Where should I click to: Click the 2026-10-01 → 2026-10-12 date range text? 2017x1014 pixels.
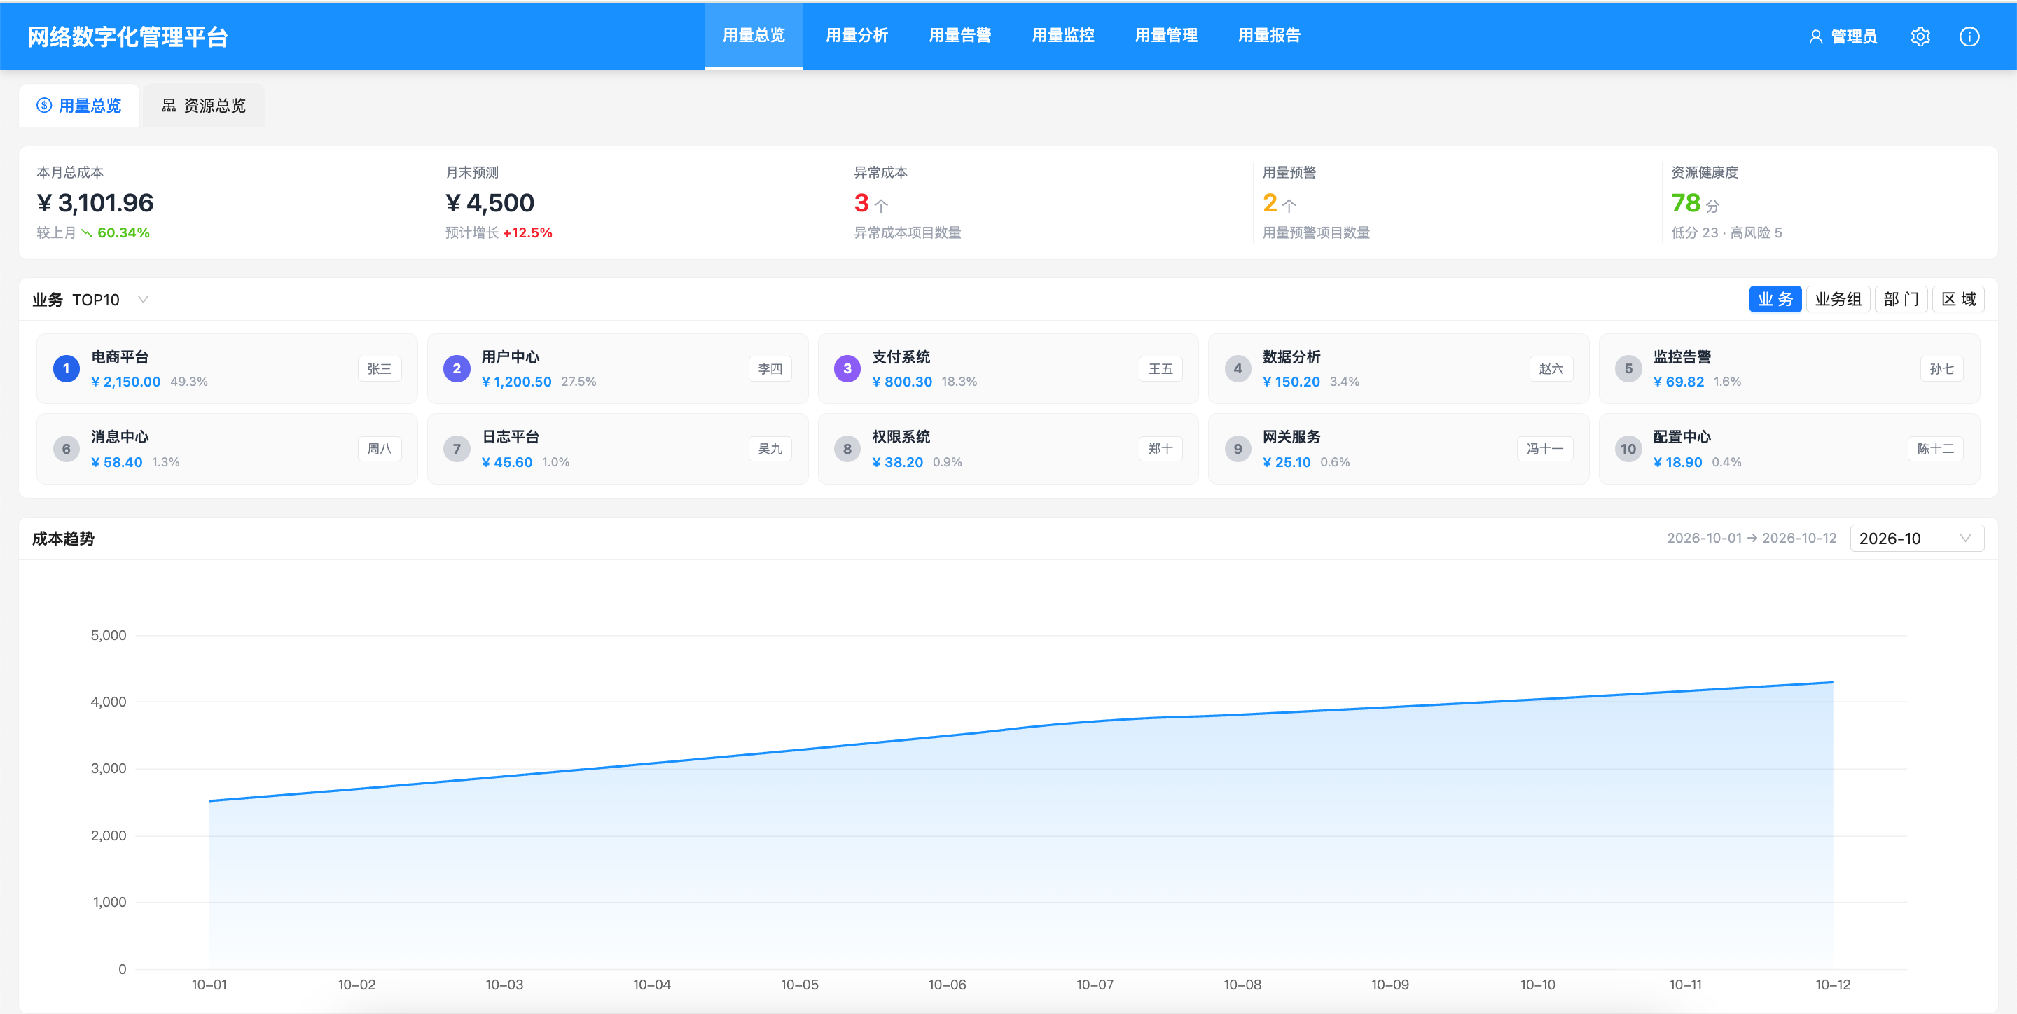point(1752,538)
